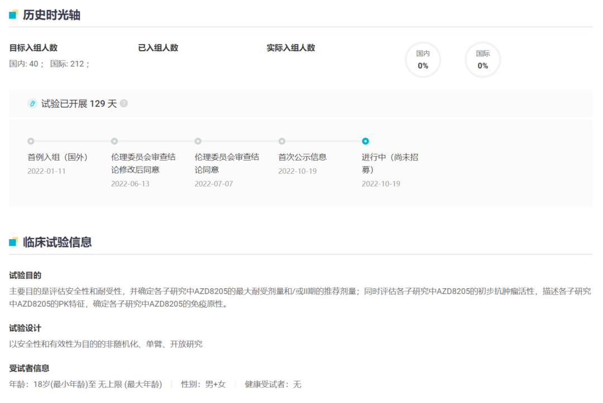Click the 2022-01-11 date under 首例入组
603x403 pixels.
46,171
